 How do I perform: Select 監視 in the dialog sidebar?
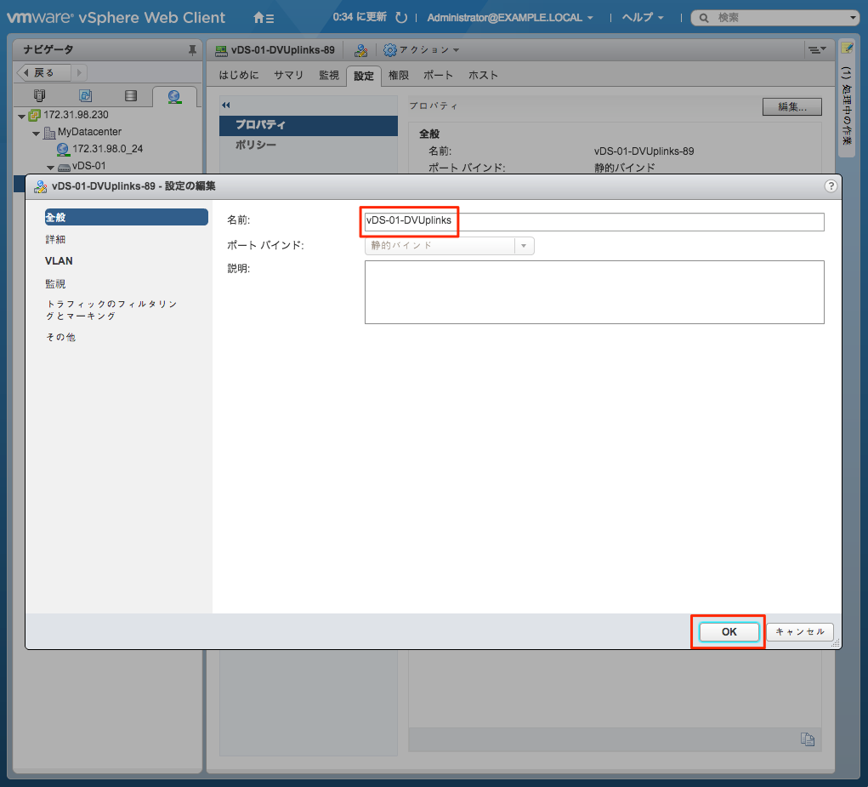coord(55,283)
